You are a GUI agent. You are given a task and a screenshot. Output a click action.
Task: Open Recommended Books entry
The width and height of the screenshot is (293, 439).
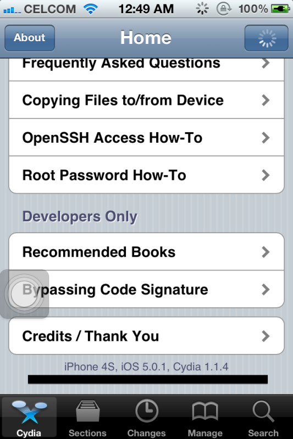tap(146, 252)
